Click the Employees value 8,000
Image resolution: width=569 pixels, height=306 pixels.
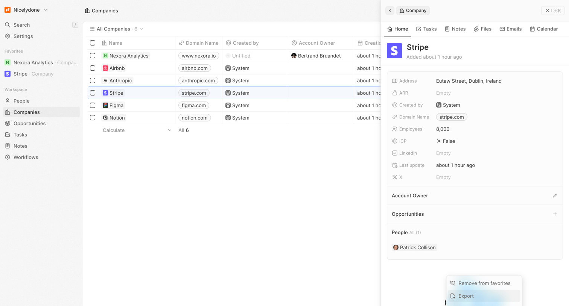pyautogui.click(x=443, y=129)
